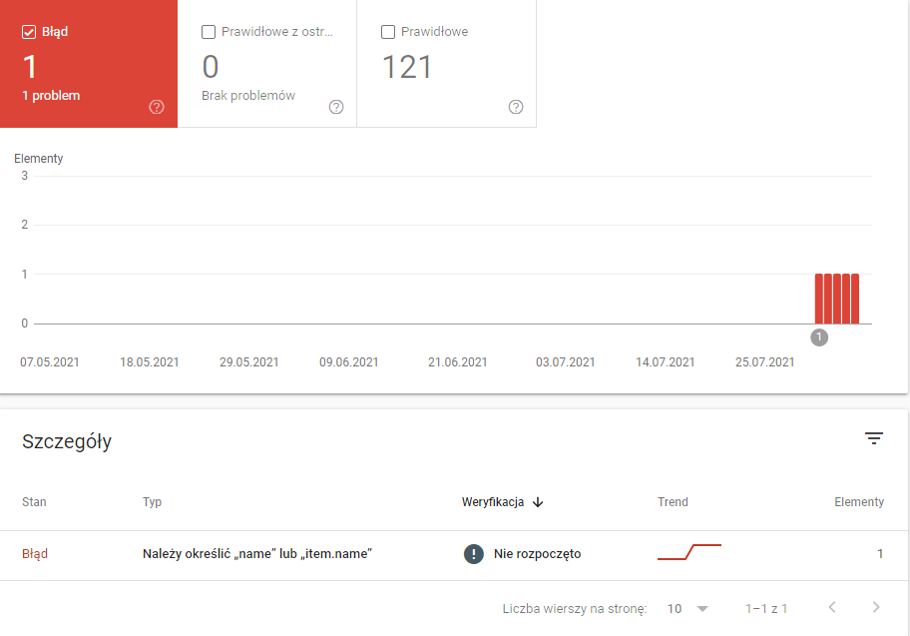
Task: Open the error 'Należy określić name lub item.name'
Action: 257,554
